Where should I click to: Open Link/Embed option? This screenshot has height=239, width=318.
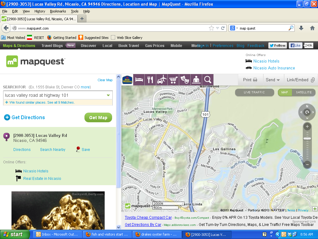tap(301, 80)
